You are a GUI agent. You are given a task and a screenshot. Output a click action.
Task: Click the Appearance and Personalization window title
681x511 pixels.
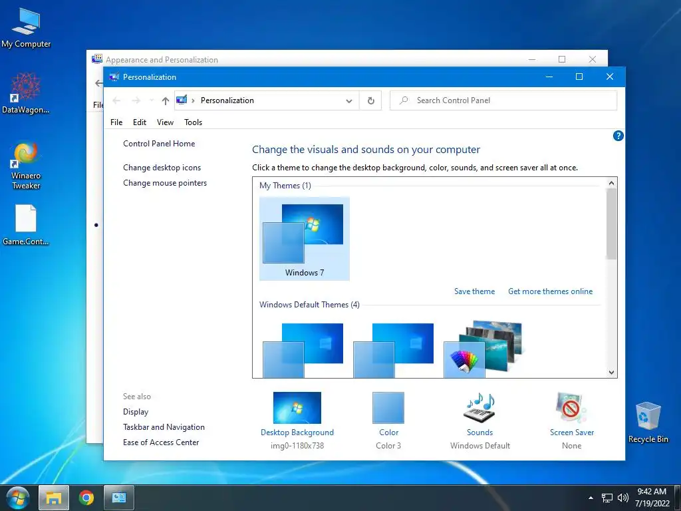point(162,59)
